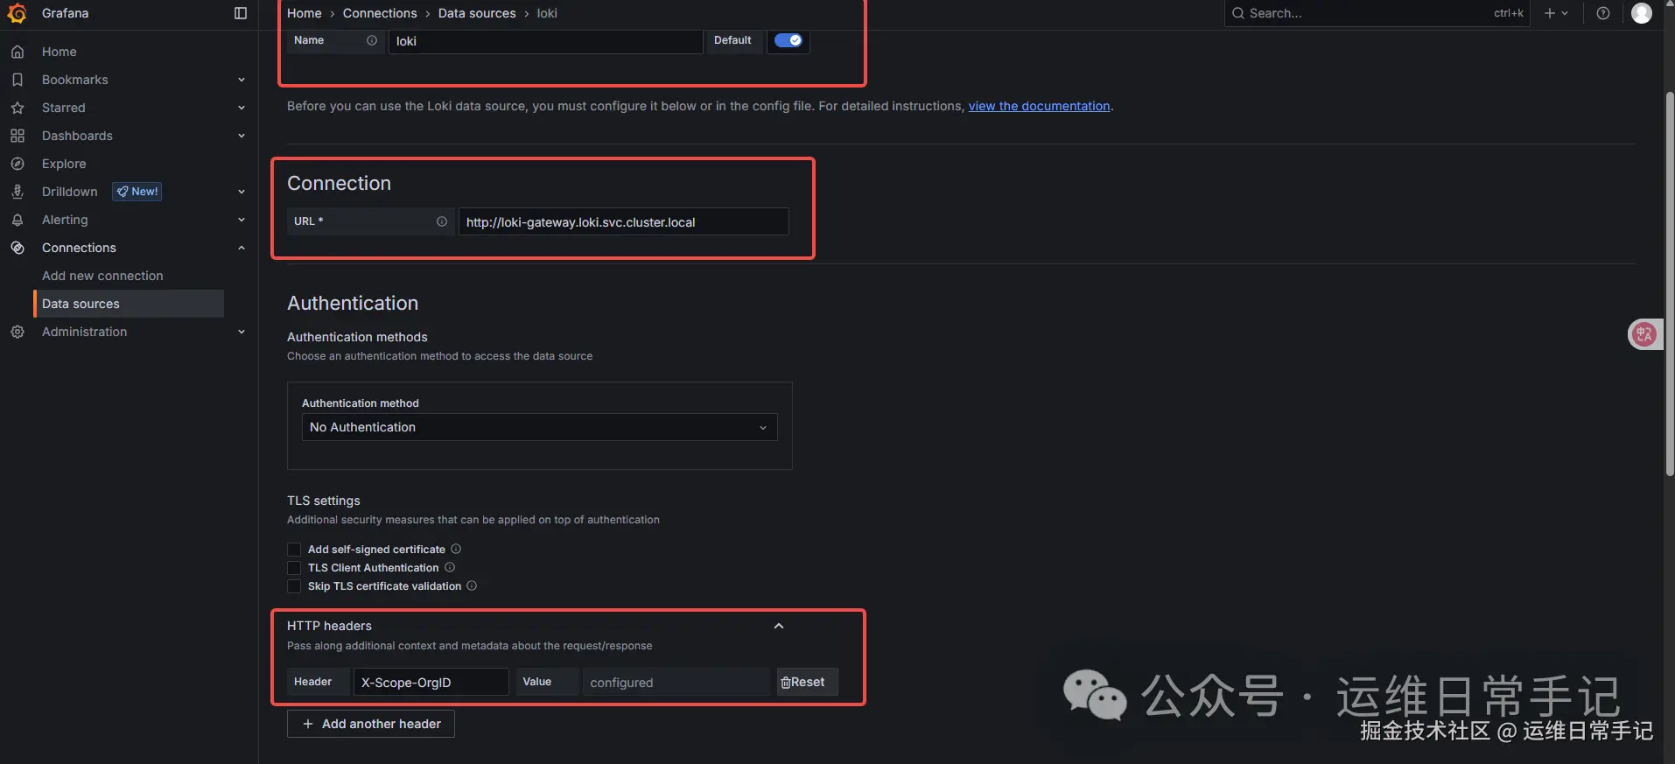1675x764 pixels.
Task: Click Add another header button
Action: tap(371, 724)
